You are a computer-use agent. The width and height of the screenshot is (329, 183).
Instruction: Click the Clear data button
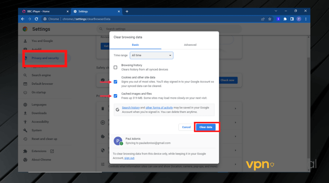click(x=206, y=127)
